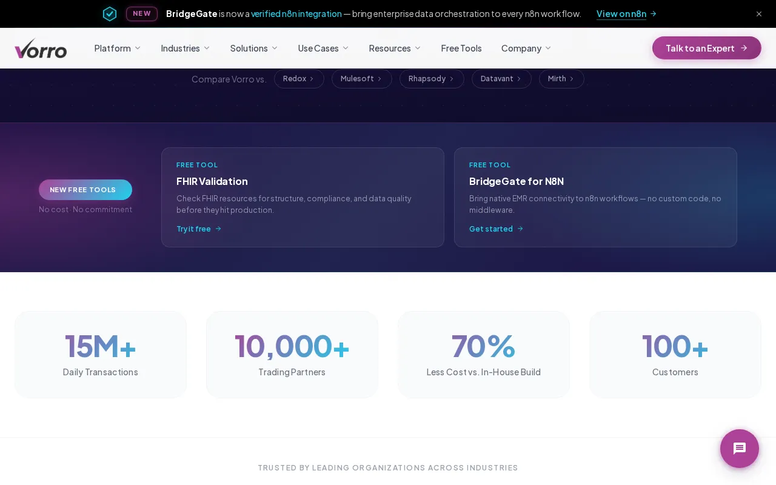Click the 100+ Customers stat

[675, 355]
